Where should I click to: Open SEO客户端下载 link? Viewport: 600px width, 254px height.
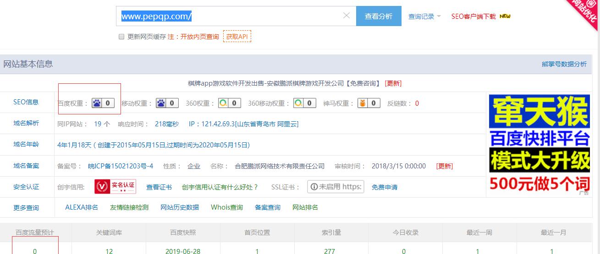coord(473,16)
